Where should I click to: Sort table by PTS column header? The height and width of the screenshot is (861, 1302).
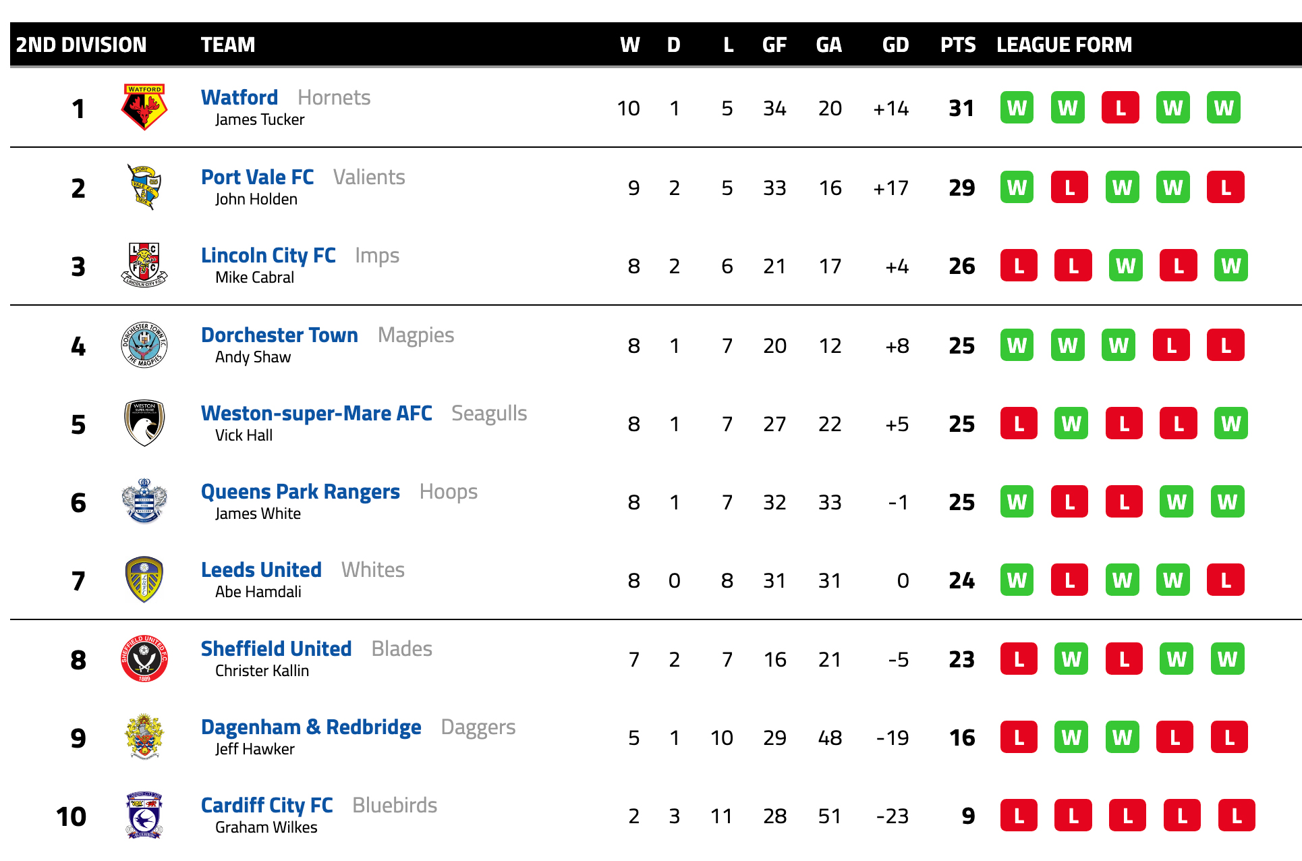[x=958, y=45]
